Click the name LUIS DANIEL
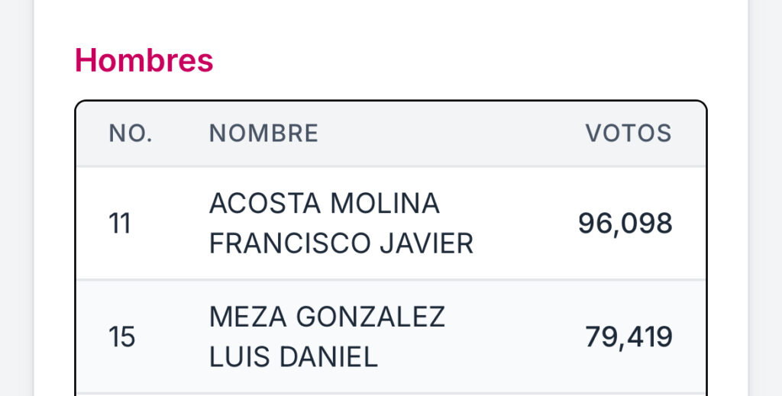 pos(293,357)
